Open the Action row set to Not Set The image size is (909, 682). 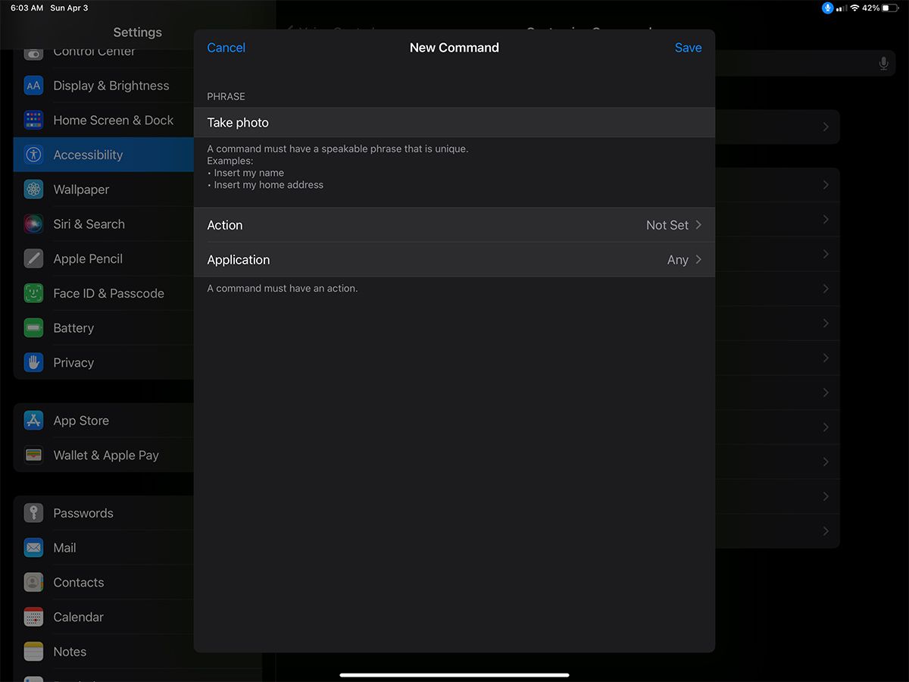coord(454,225)
